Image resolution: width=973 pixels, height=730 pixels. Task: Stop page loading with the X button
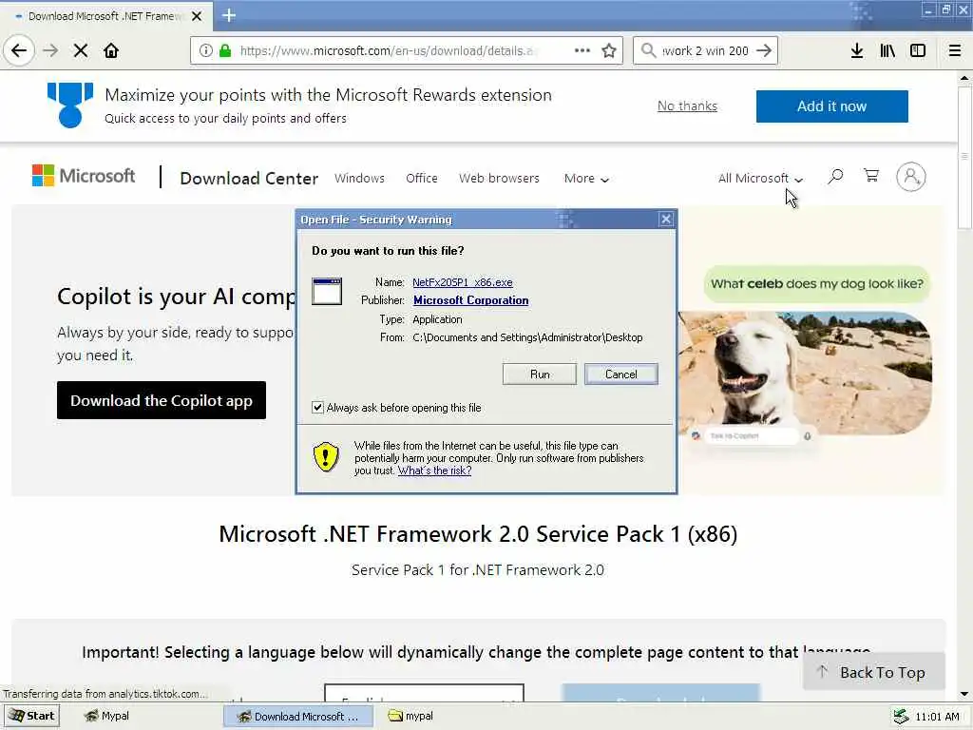(81, 50)
